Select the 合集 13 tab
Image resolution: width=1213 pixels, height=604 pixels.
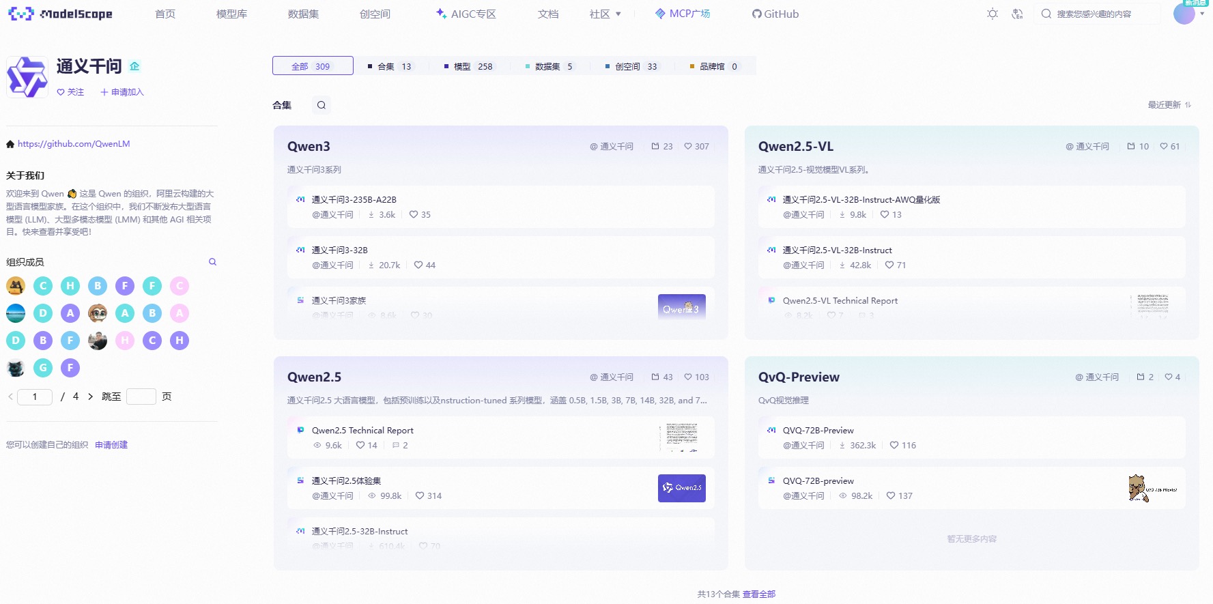(x=390, y=66)
